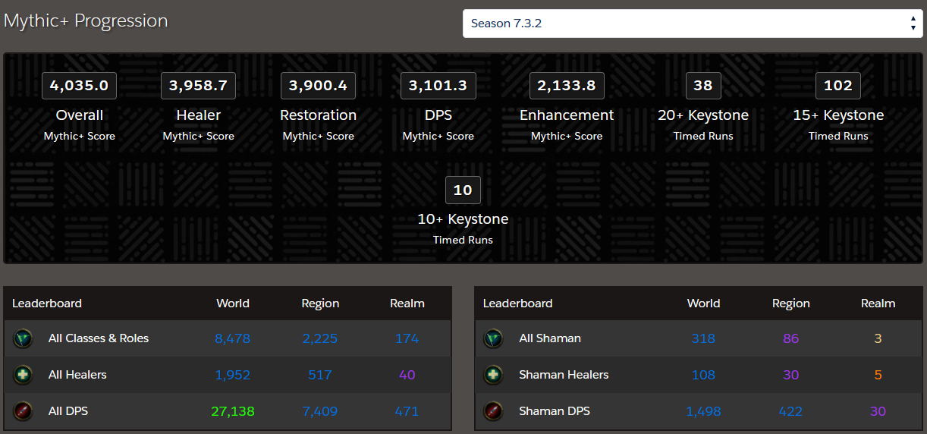Viewport: 927px width, 434px height.
Task: Click the Shaman DPS label
Action: pyautogui.click(x=555, y=411)
